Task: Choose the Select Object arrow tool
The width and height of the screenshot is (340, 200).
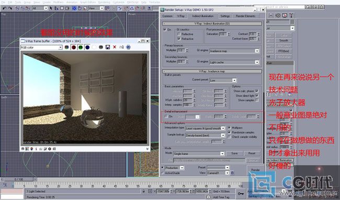Action: pos(51,8)
